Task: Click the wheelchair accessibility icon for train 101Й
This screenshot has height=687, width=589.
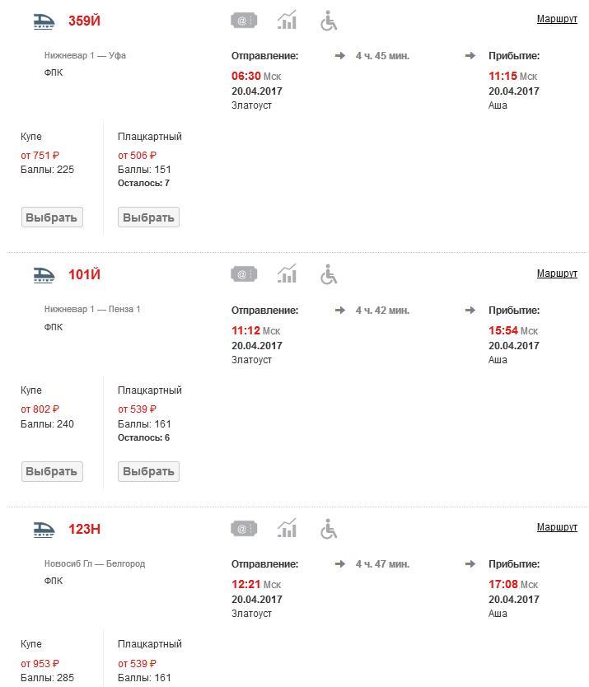Action: point(329,274)
